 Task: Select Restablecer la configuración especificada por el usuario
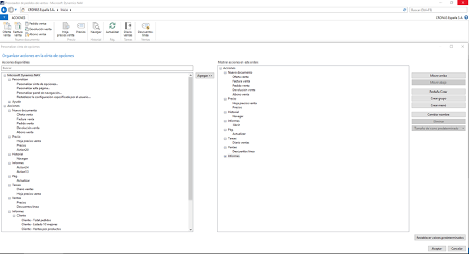coord(53,97)
